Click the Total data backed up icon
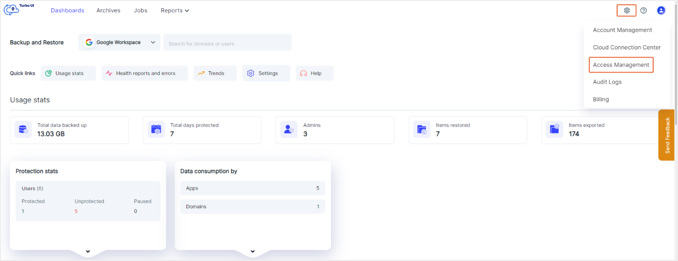 pyautogui.click(x=23, y=130)
